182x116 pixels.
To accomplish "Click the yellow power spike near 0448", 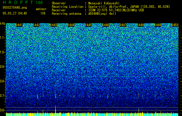I will click(139, 111).
